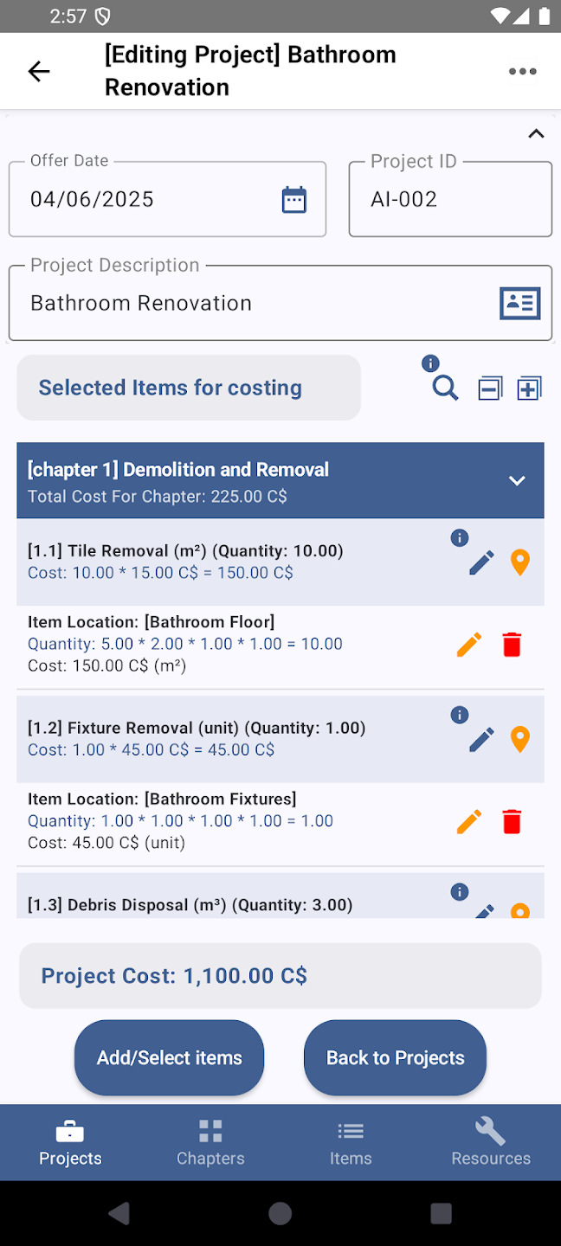Edit the Bathroom Fixtures location entry
Image resolution: width=561 pixels, height=1246 pixels.
468,821
